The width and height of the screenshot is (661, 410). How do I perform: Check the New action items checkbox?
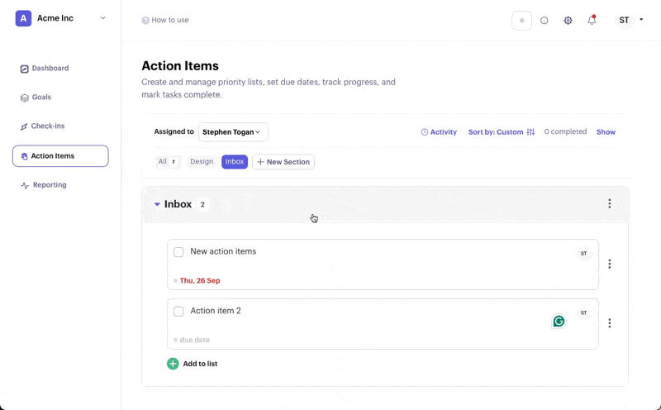pos(178,252)
